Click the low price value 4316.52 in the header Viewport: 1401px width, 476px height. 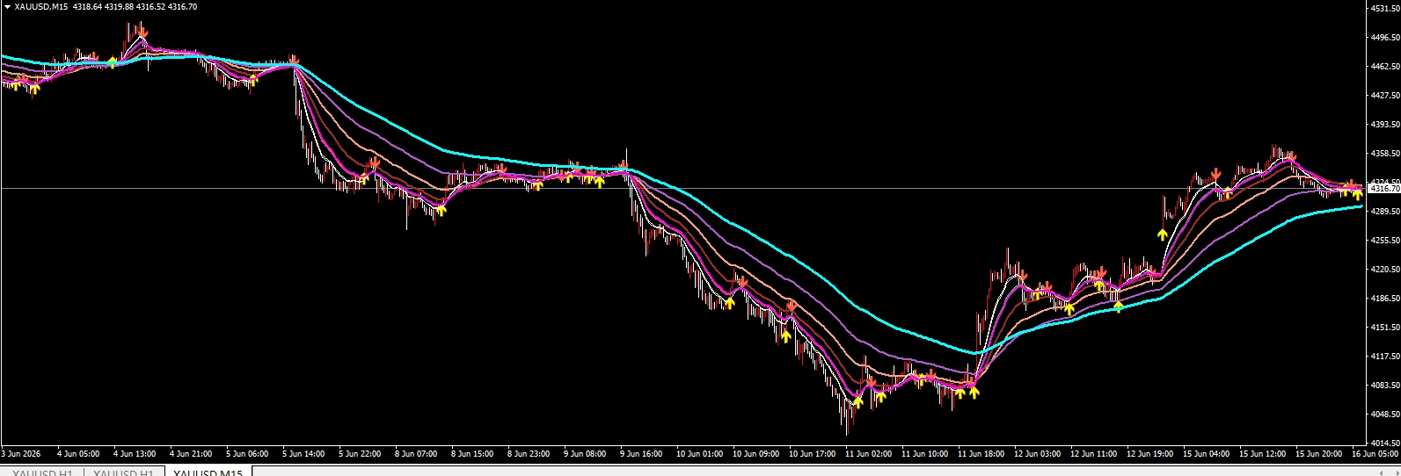(x=150, y=7)
